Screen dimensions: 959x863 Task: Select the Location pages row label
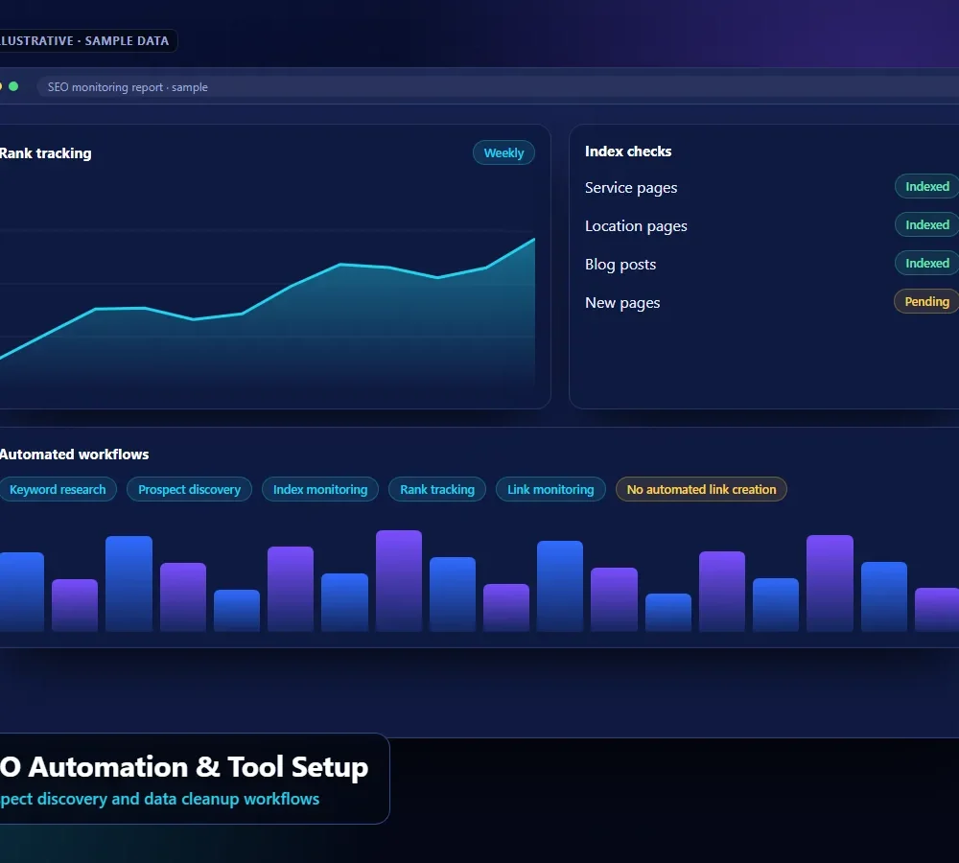636,226
